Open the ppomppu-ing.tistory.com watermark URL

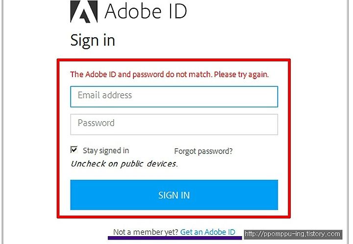click(x=293, y=234)
